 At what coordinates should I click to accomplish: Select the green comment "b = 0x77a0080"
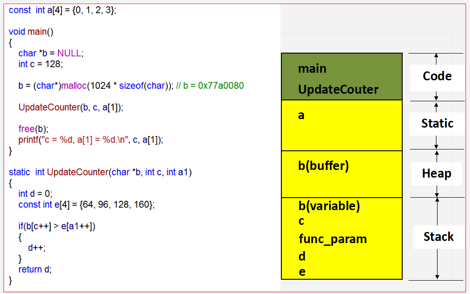tap(210, 86)
